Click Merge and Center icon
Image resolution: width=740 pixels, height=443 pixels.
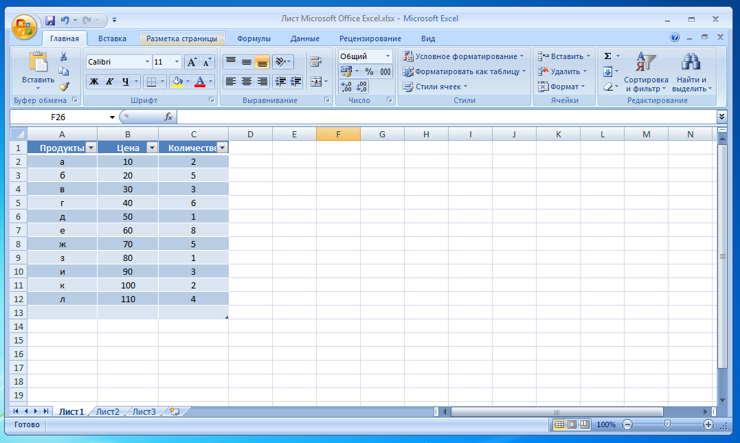316,82
